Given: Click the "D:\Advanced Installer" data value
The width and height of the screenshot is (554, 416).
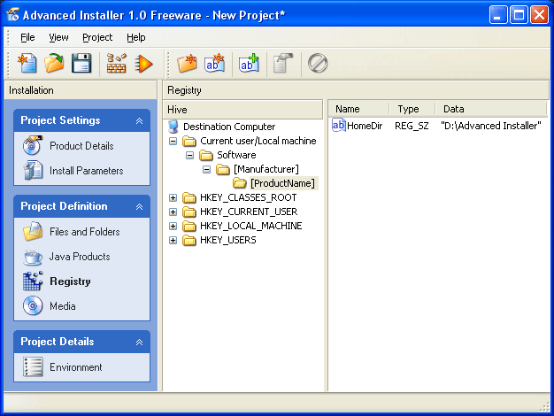Looking at the screenshot, I should coord(491,126).
